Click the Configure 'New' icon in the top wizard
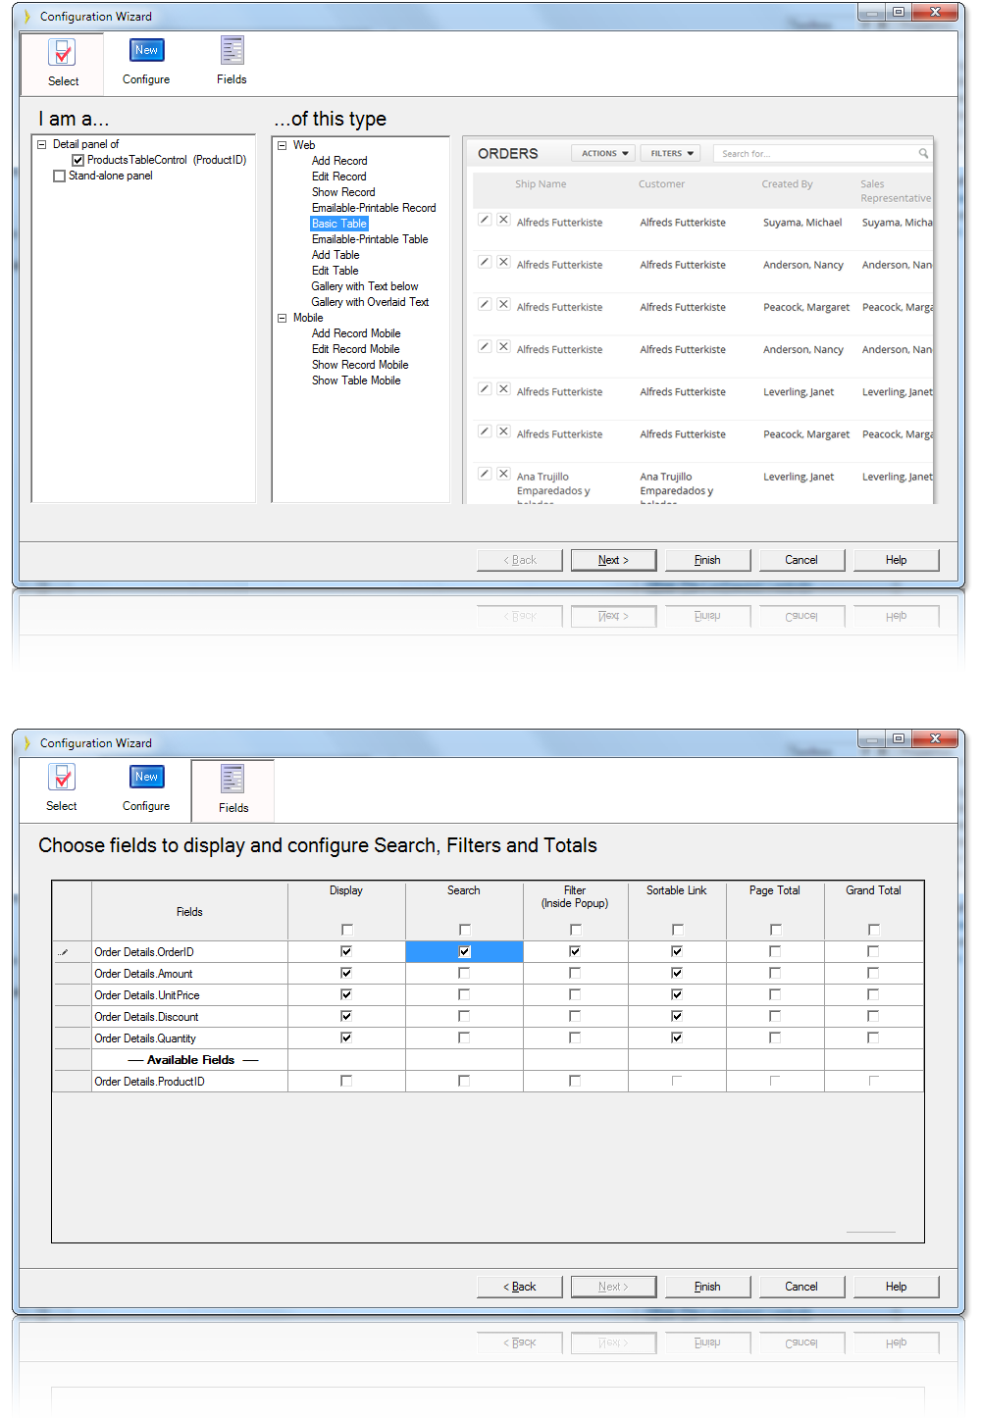Screen dimensions: 981x1418 tap(146, 49)
